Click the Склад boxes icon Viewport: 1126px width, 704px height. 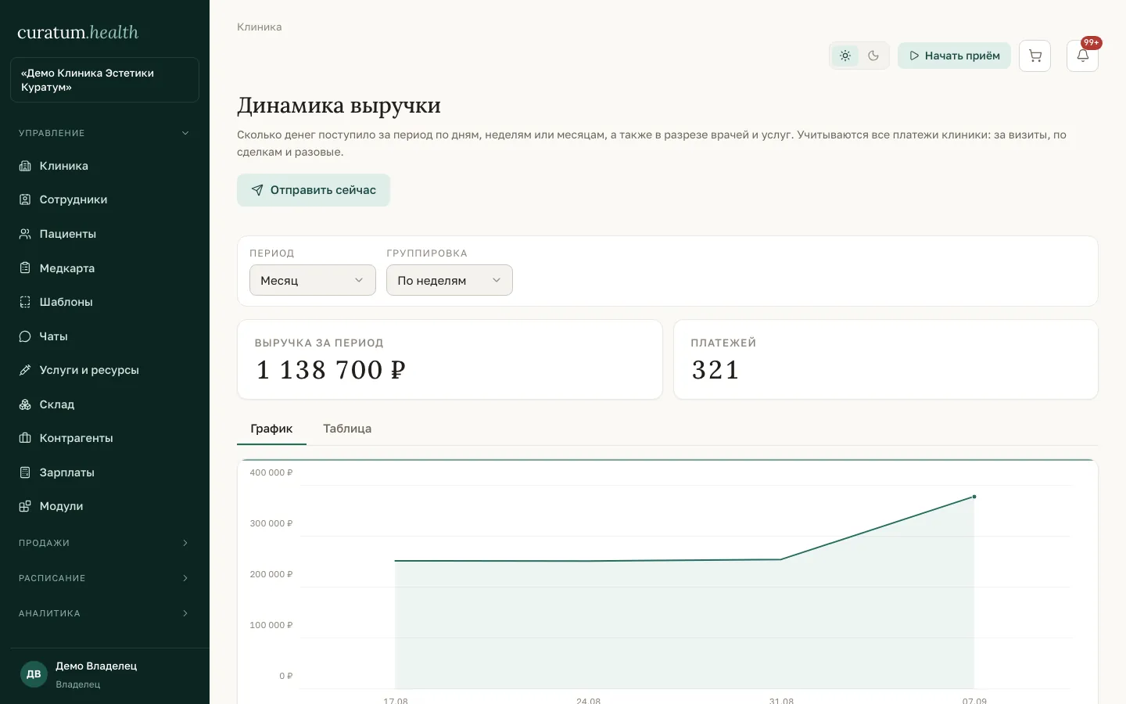pyautogui.click(x=25, y=404)
